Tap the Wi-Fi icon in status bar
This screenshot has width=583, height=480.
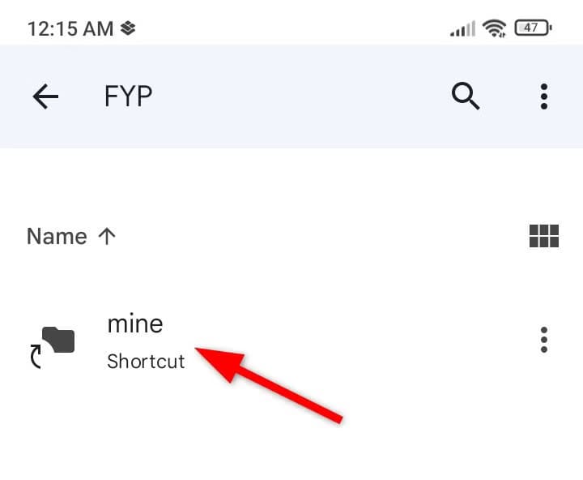[x=493, y=28]
